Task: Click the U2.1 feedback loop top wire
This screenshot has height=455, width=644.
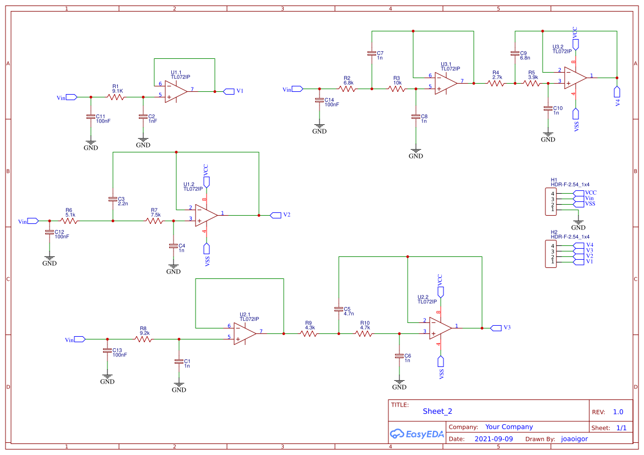Action: [x=240, y=279]
